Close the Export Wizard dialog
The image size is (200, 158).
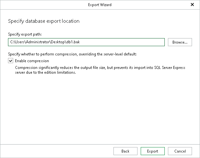192,5
